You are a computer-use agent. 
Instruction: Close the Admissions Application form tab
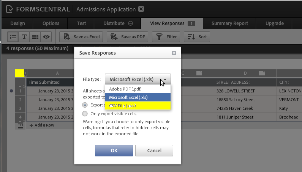pyautogui.click(x=141, y=9)
